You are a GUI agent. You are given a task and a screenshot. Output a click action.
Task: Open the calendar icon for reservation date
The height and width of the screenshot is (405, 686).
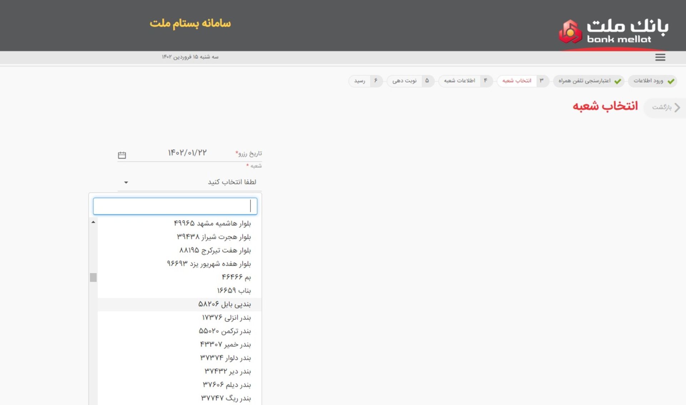click(122, 155)
